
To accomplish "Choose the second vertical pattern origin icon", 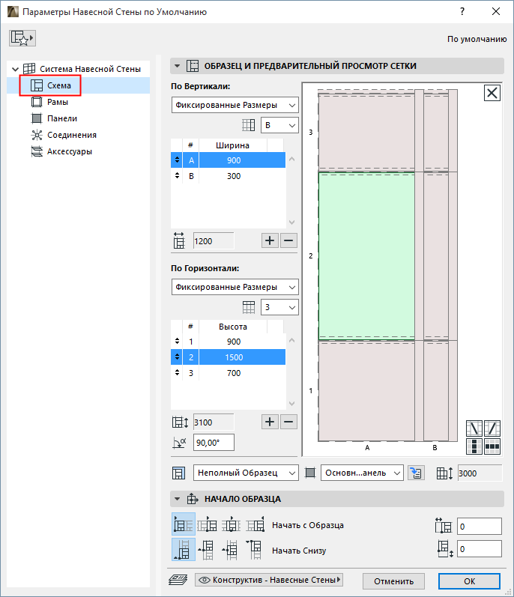I will click(x=207, y=550).
